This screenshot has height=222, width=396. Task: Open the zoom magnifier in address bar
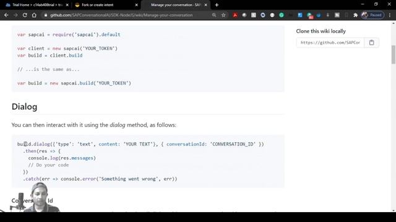tap(214, 15)
